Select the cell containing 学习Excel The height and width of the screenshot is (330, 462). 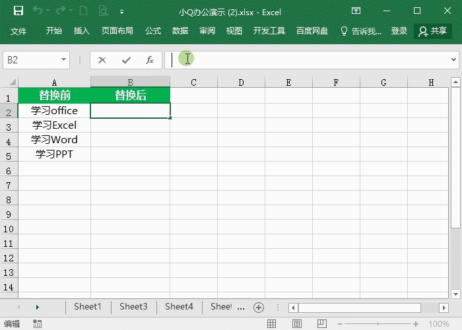click(55, 125)
